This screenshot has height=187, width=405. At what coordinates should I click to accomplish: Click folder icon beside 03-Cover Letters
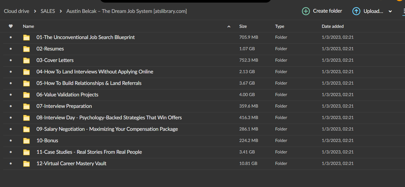click(26, 60)
